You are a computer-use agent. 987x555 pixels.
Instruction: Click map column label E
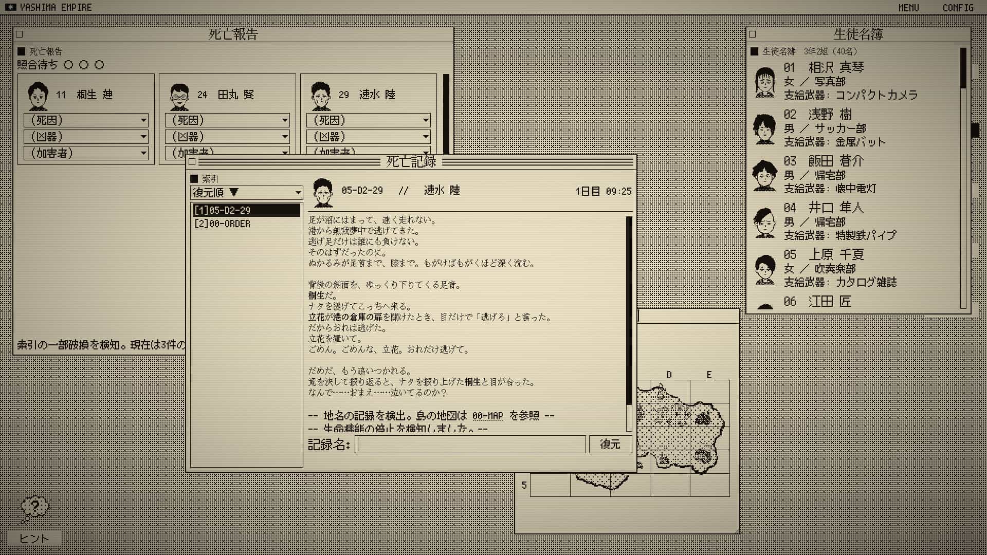(x=709, y=375)
